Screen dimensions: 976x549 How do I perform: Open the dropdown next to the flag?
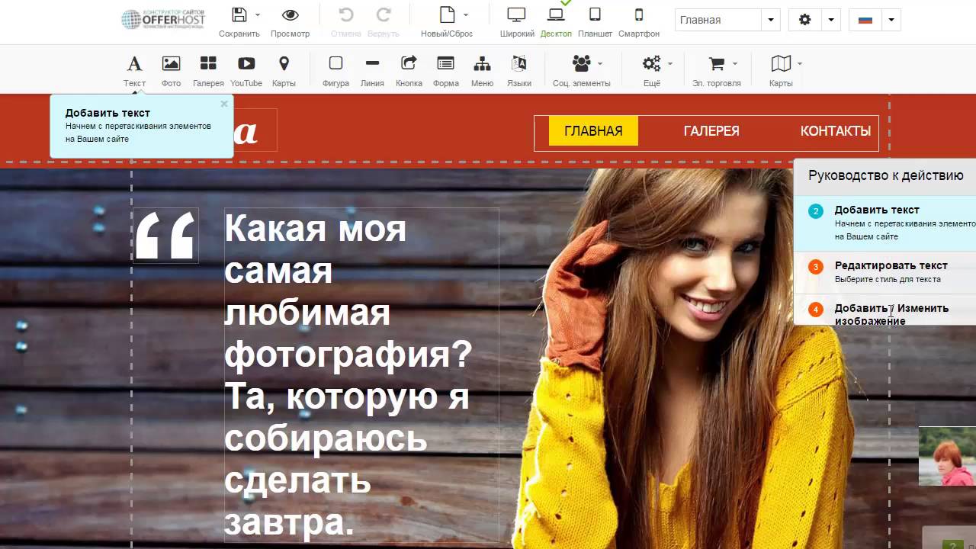[x=891, y=20]
